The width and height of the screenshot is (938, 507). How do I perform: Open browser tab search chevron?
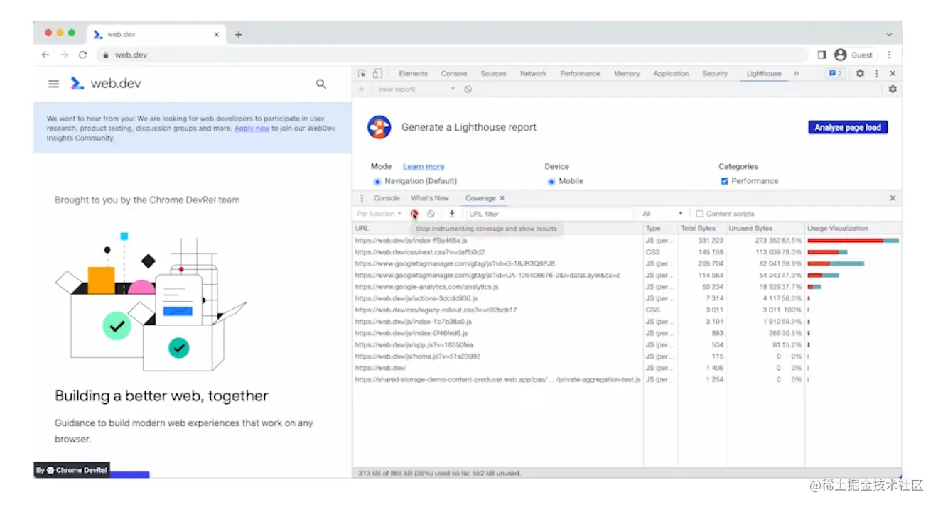pyautogui.click(x=889, y=34)
